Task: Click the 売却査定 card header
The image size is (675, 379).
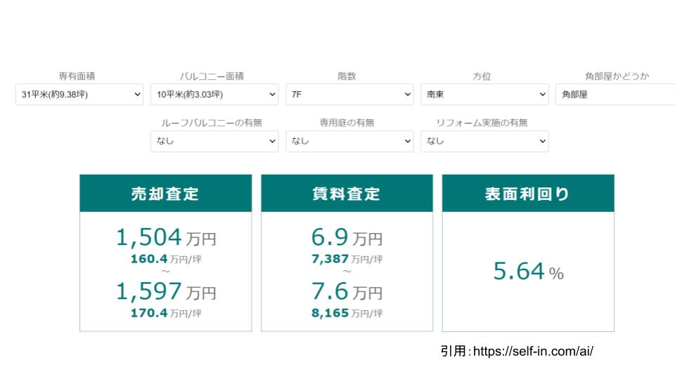Action: tap(165, 194)
